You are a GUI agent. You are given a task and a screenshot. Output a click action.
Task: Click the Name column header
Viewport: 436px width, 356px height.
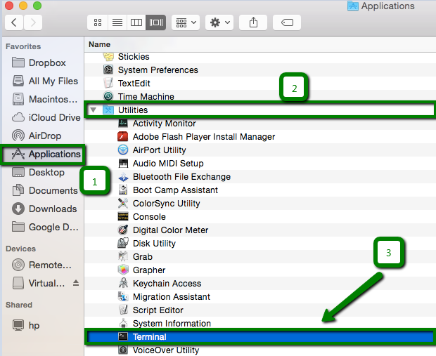(x=100, y=44)
